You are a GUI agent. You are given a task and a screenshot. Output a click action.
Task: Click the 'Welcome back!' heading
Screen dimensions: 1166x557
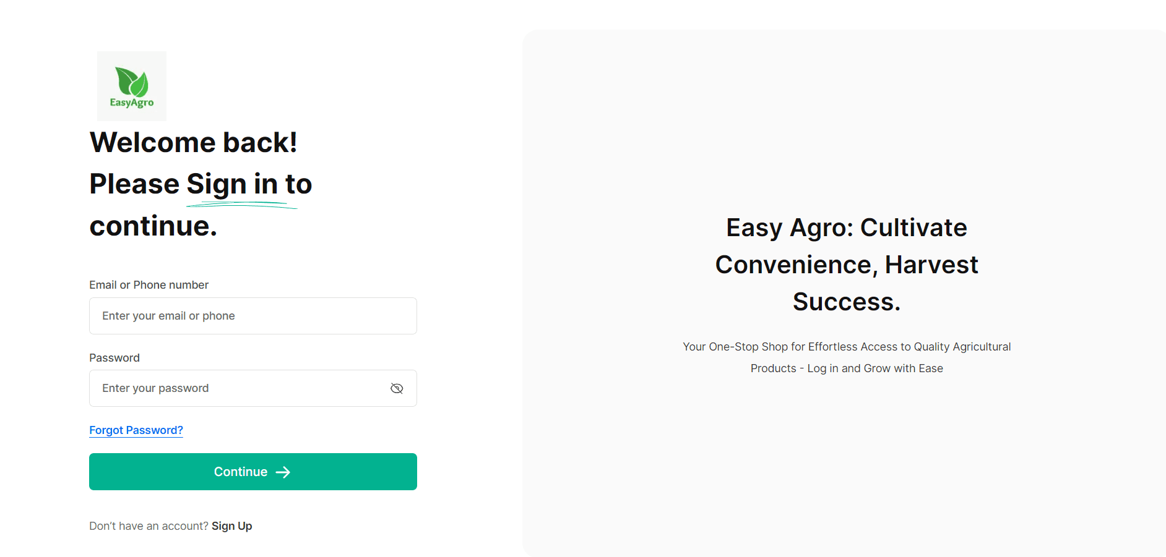click(193, 143)
